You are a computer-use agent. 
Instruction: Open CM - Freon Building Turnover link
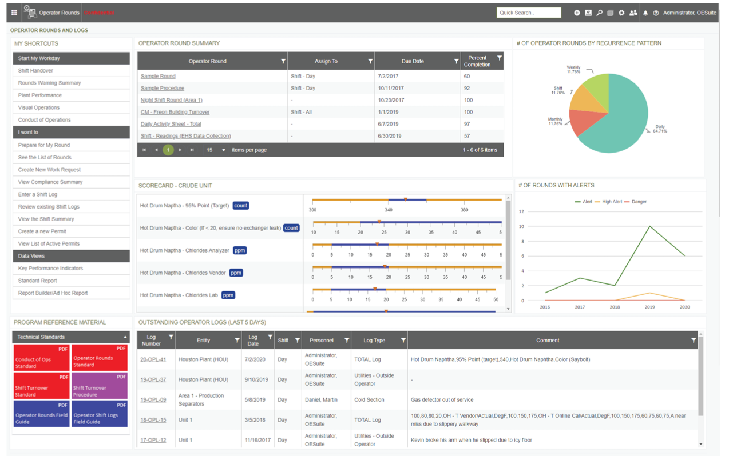point(175,112)
